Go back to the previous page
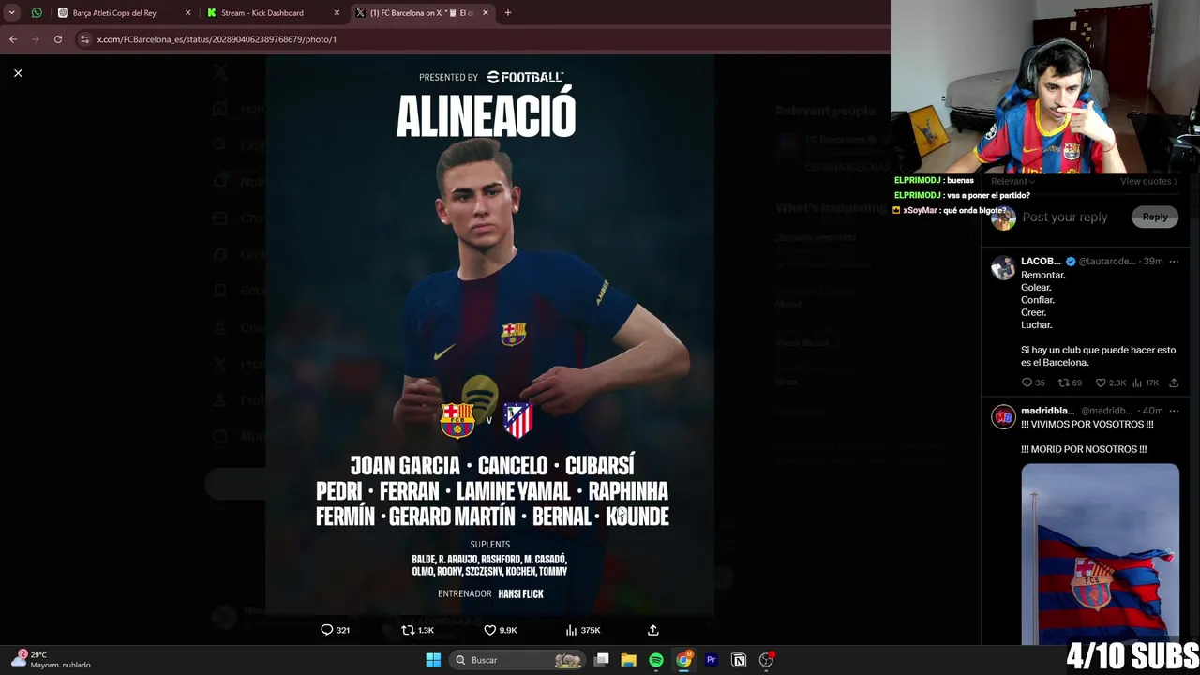 click(x=13, y=39)
